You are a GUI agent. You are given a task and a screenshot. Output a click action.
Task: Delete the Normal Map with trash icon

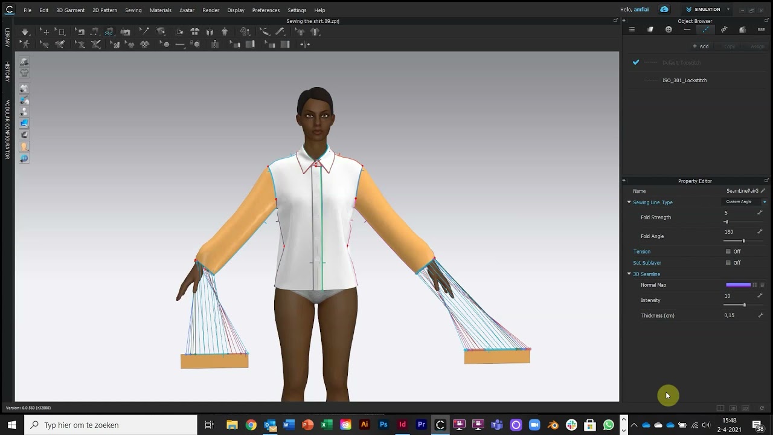[x=762, y=285]
